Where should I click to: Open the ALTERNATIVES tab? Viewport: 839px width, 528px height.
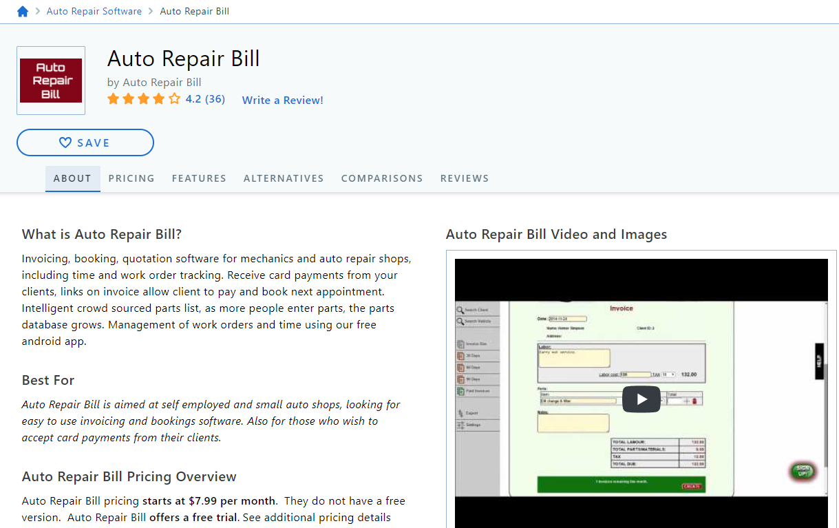(x=284, y=178)
